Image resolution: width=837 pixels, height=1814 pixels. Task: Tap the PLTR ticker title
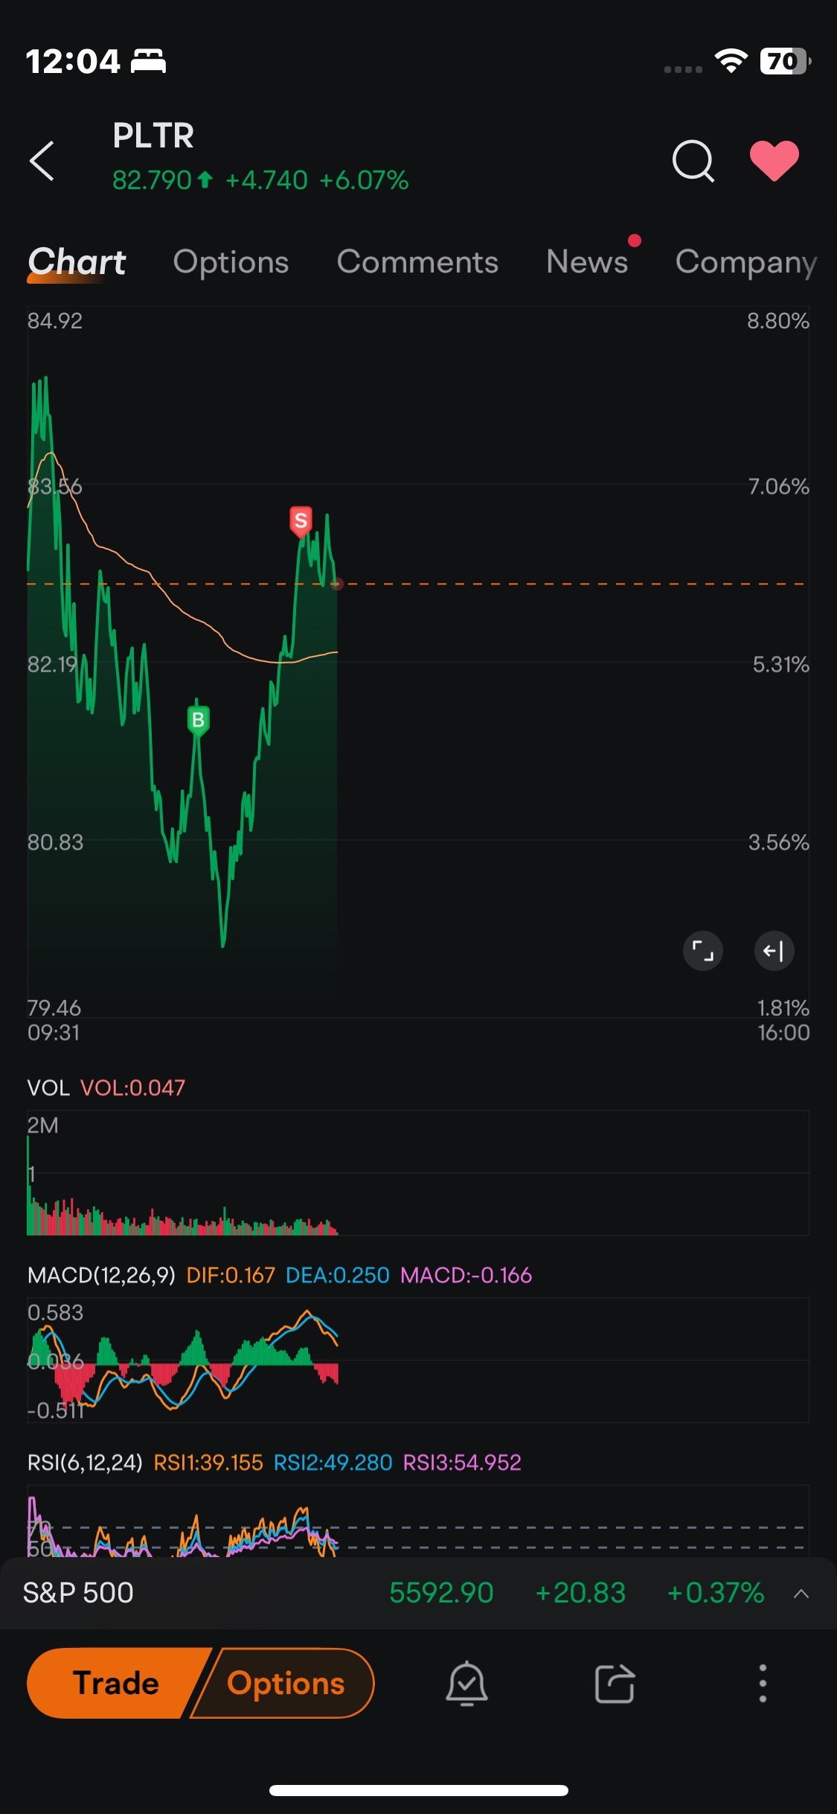pos(153,136)
